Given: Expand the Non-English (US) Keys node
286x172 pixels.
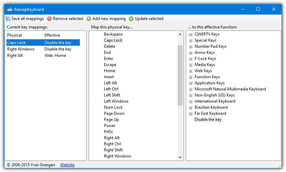Looking at the screenshot, I should [191, 95].
